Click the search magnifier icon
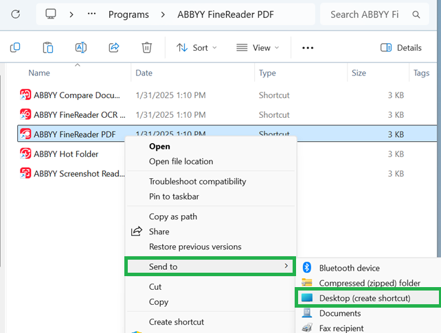 416,14
